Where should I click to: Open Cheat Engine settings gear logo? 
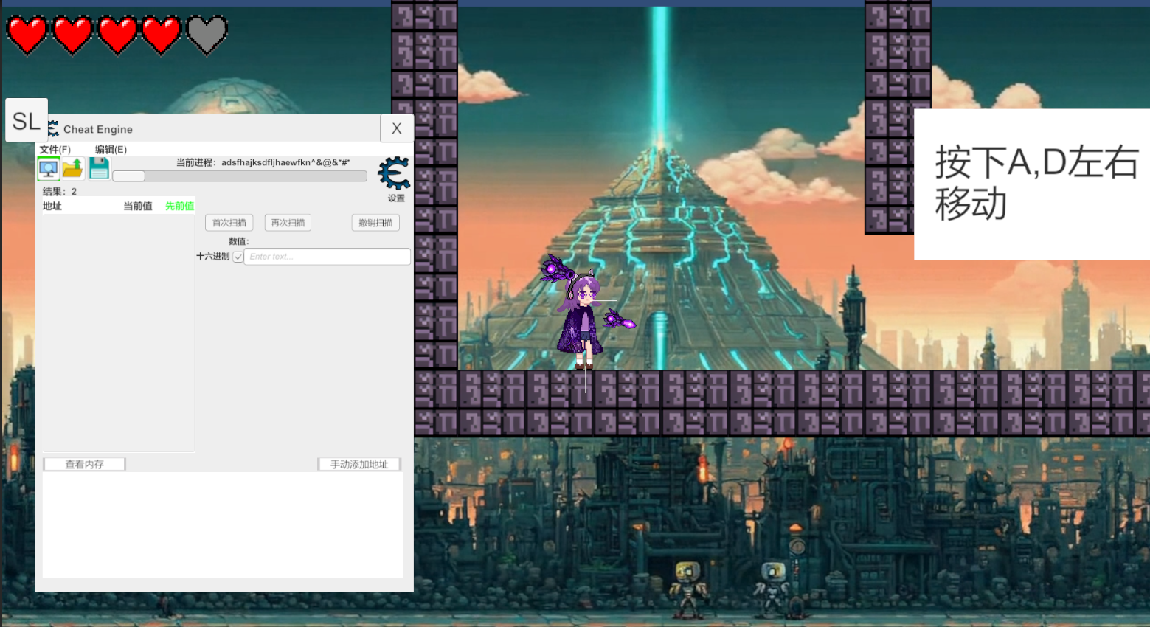coord(394,174)
